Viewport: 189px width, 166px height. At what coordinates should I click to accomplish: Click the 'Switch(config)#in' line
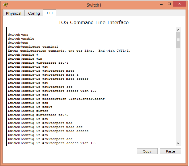point(25,59)
